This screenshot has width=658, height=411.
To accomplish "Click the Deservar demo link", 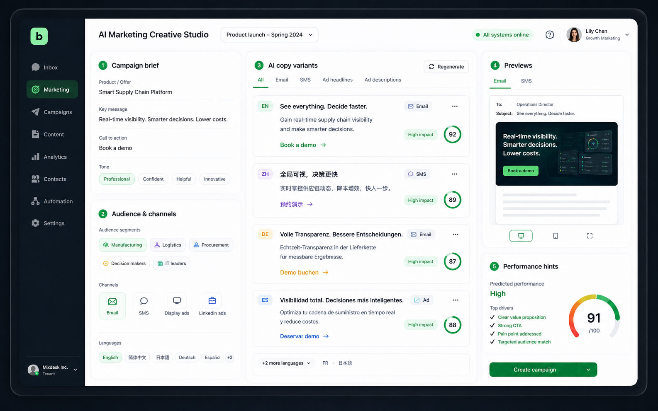I will pos(304,336).
